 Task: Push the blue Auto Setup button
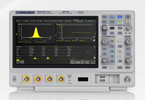click(120, 17)
